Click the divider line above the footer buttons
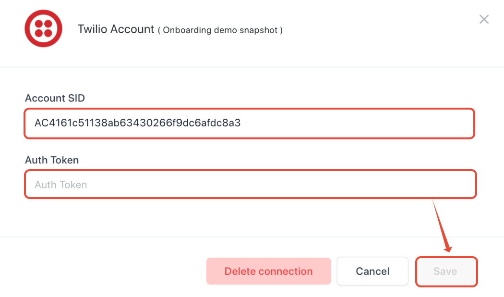The image size is (504, 297). pos(252,237)
